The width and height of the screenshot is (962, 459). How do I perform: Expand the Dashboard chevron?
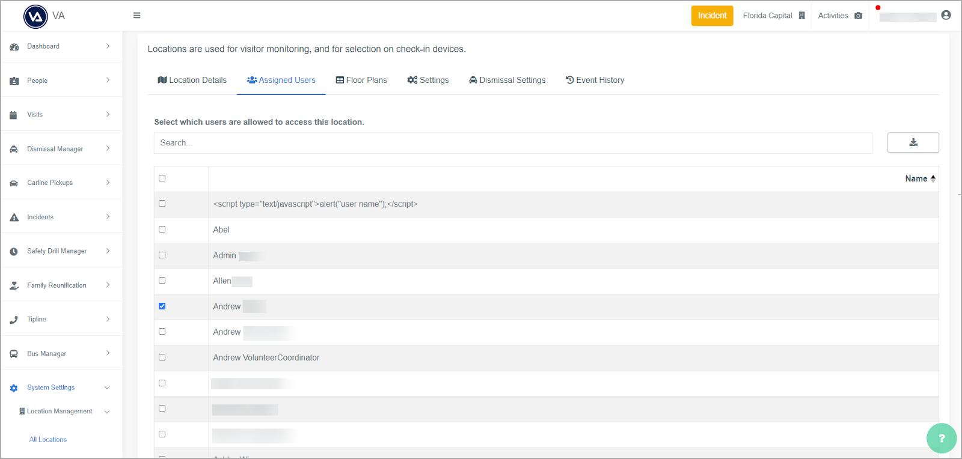point(108,46)
